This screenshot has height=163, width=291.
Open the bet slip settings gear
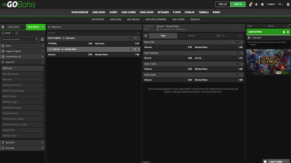pos(288,32)
